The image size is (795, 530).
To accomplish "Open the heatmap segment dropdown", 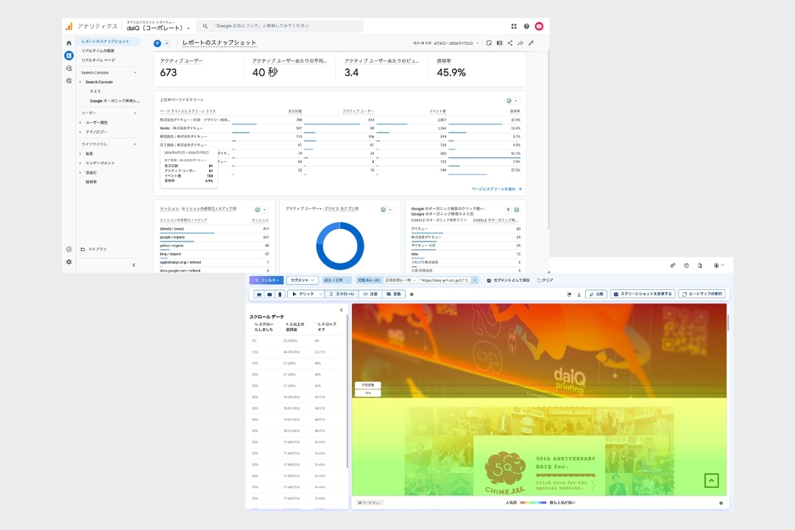I will pos(303,280).
